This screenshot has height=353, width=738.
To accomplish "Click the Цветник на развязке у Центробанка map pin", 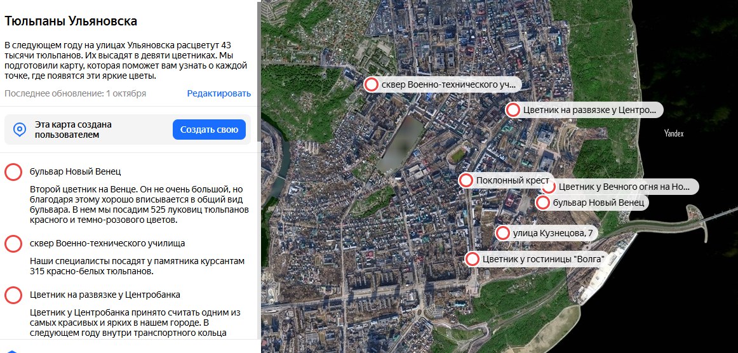I will 513,110.
